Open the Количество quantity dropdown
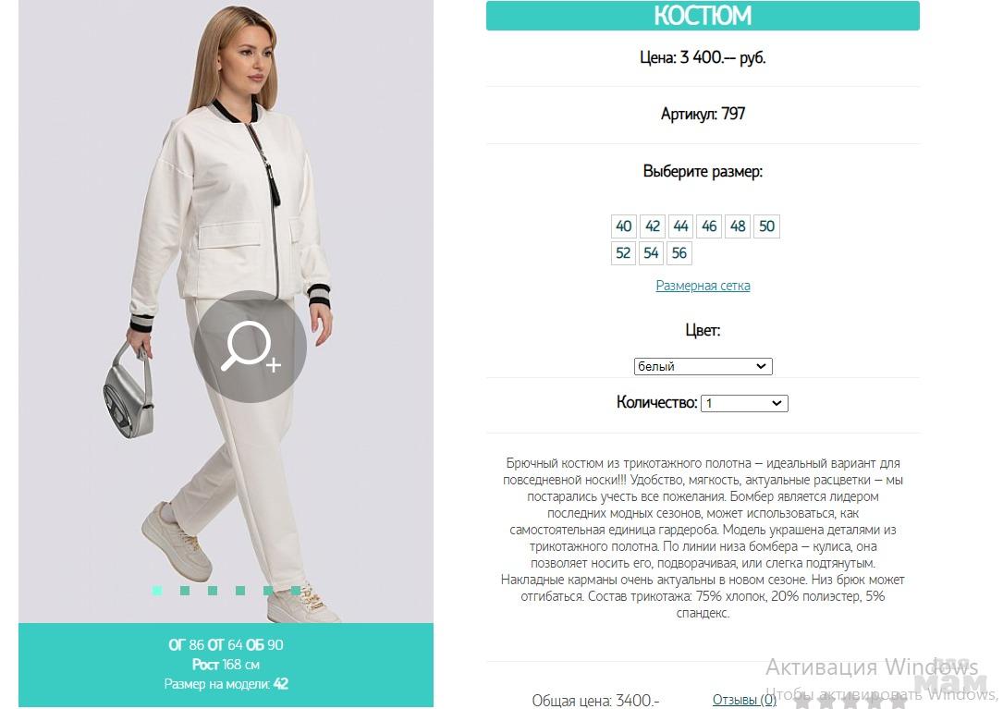 pyautogui.click(x=744, y=404)
